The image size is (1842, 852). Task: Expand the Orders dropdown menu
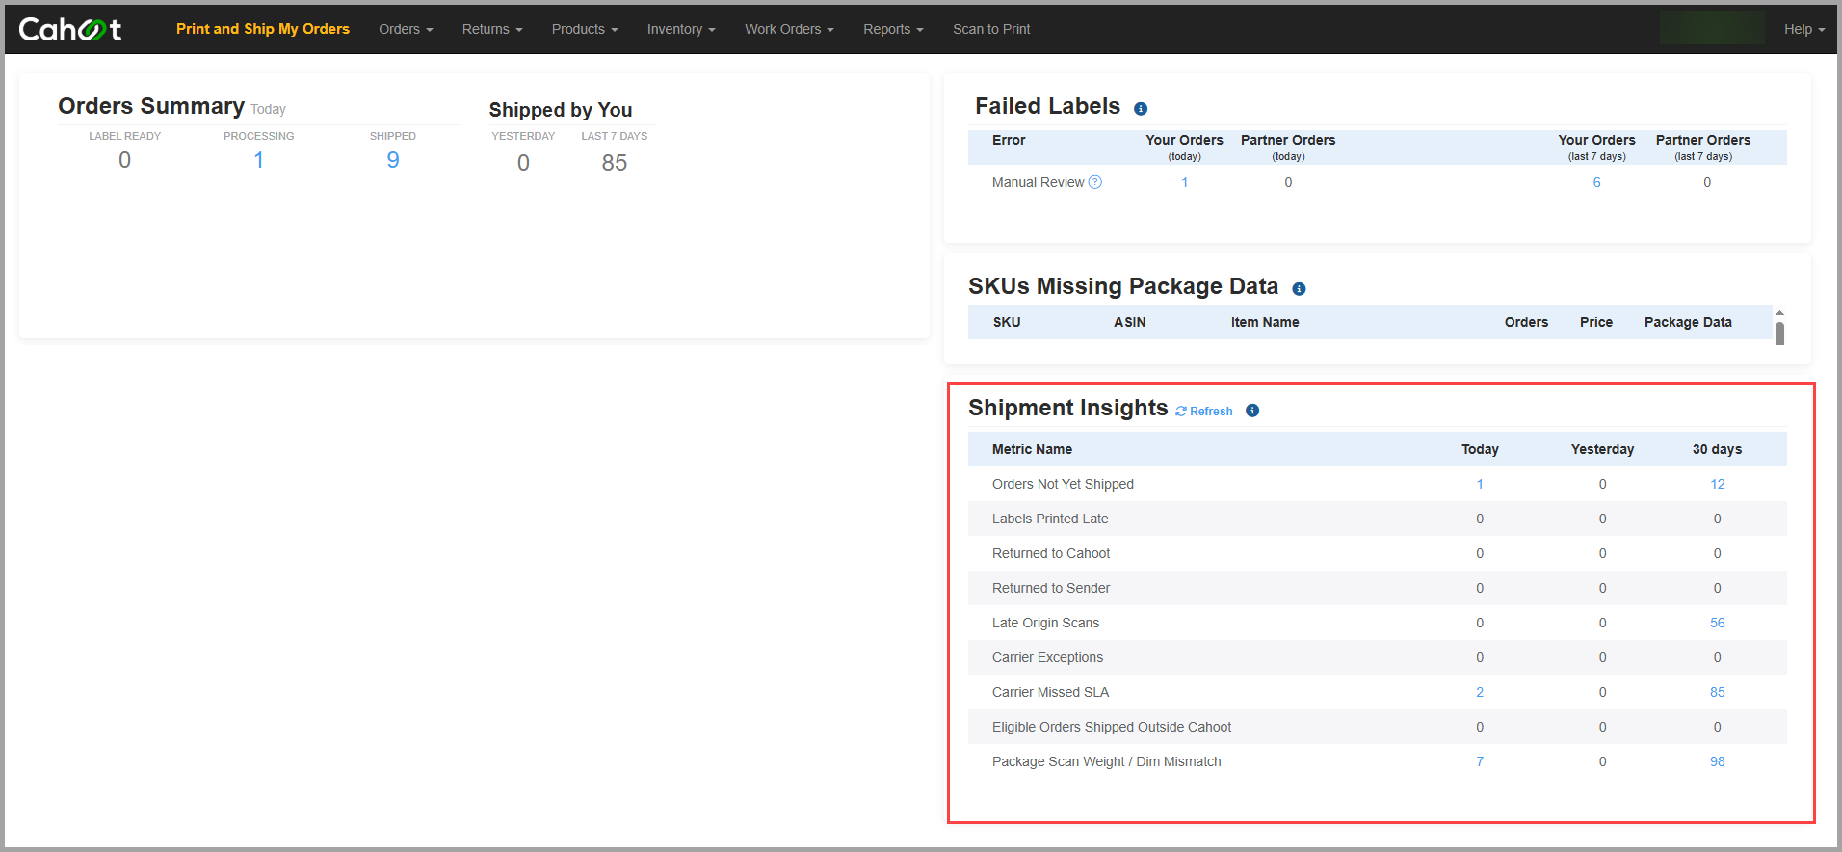pos(406,29)
